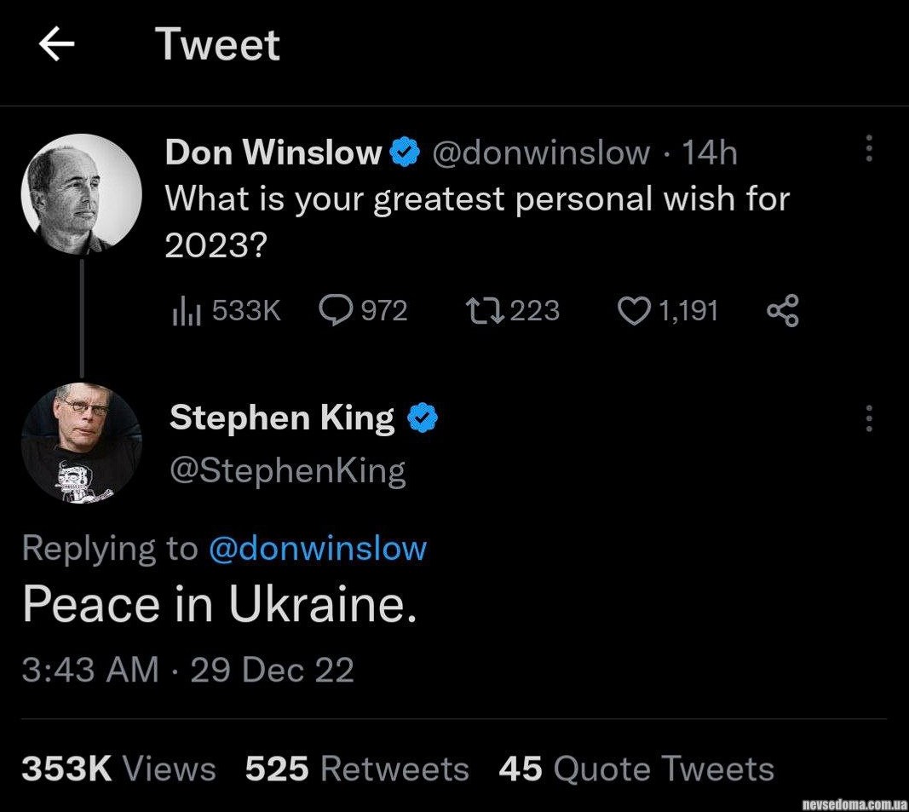
Task: View the 45 Quote Tweets list
Action: pos(636,769)
